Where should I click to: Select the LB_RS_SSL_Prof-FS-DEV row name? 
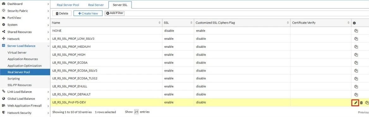pyautogui.click(x=70, y=102)
